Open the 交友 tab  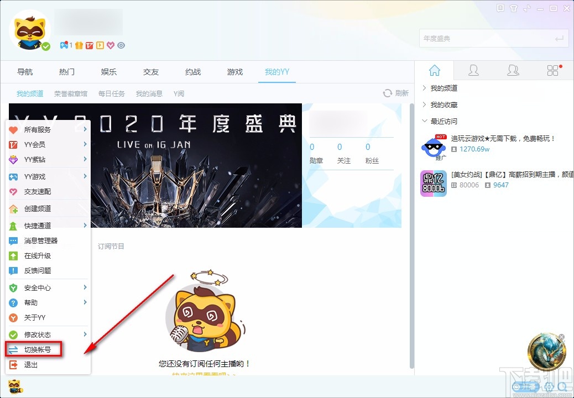point(151,72)
